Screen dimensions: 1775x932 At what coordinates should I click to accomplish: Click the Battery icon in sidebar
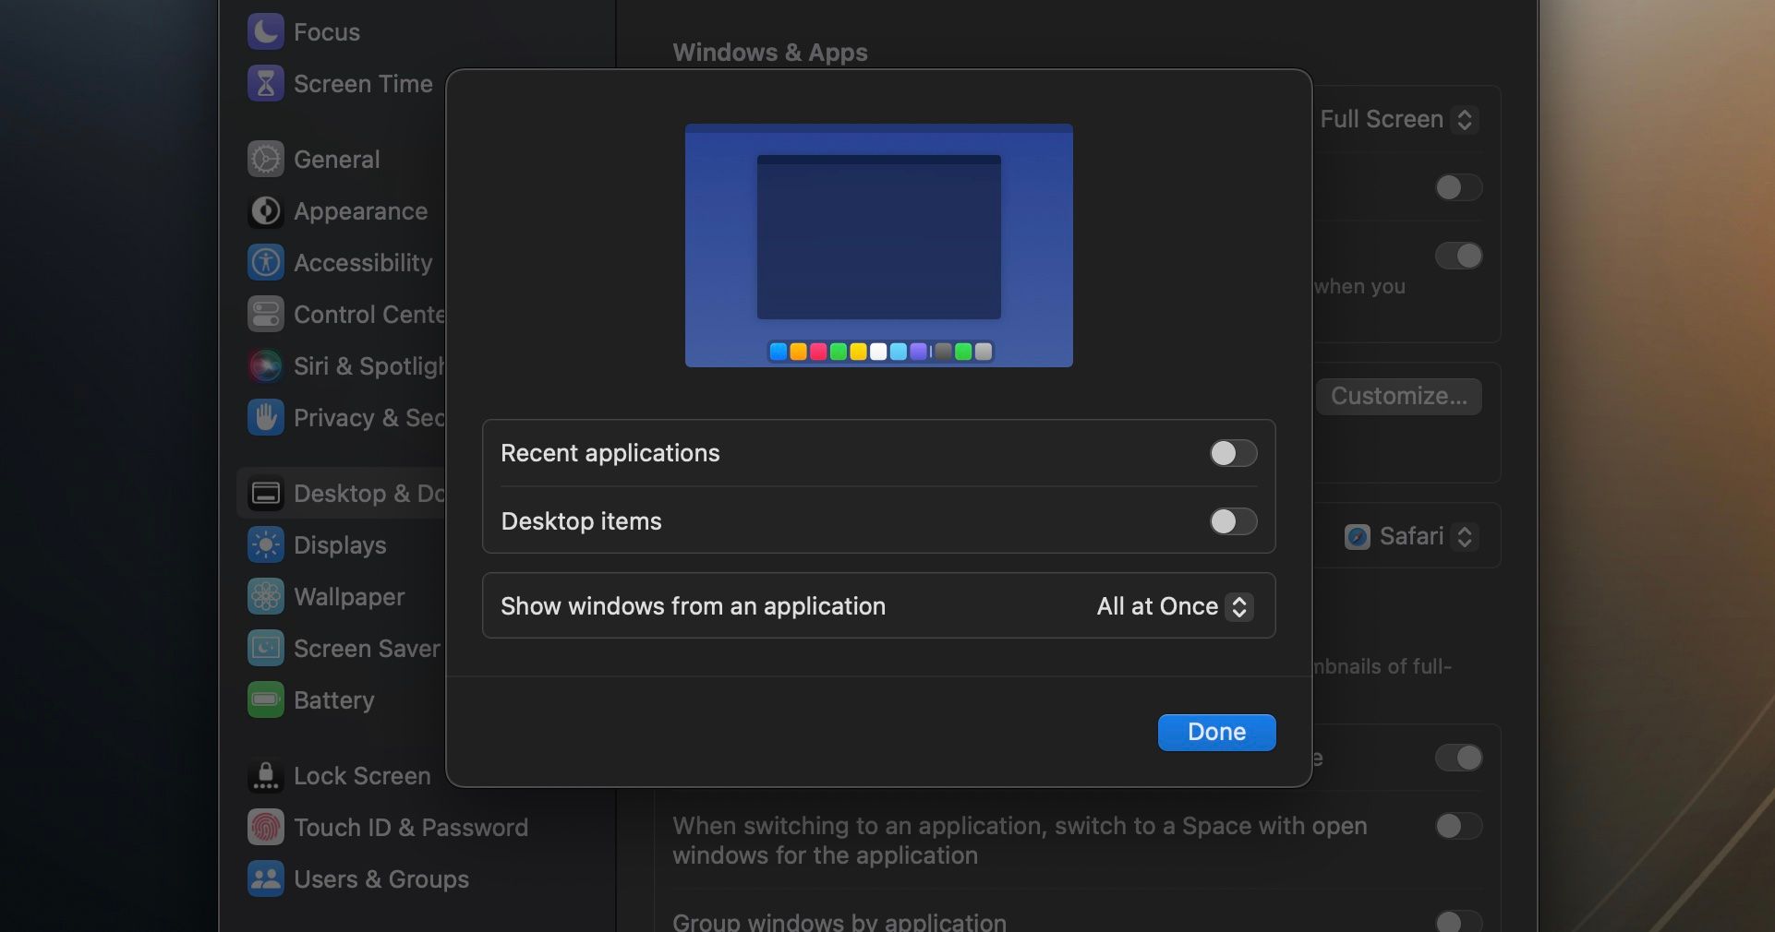(x=265, y=700)
